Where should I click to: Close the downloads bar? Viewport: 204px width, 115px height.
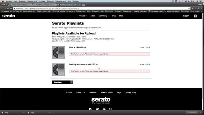[201, 113]
